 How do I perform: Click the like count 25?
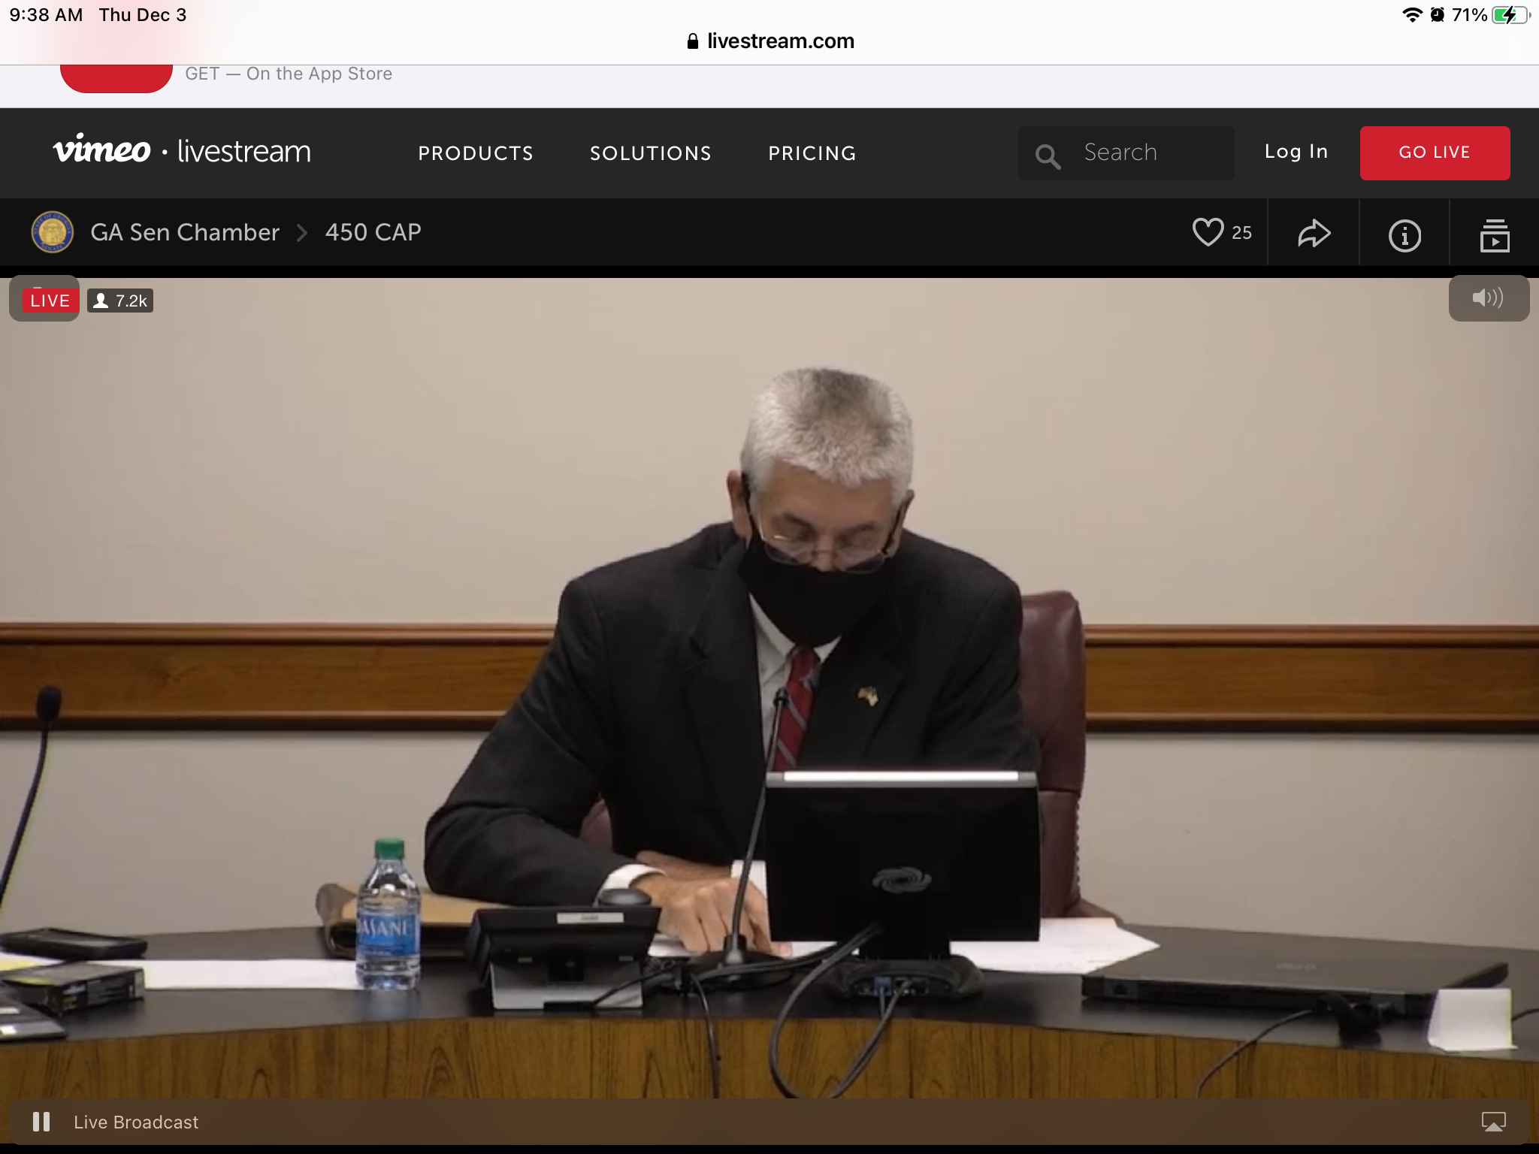click(x=1241, y=233)
